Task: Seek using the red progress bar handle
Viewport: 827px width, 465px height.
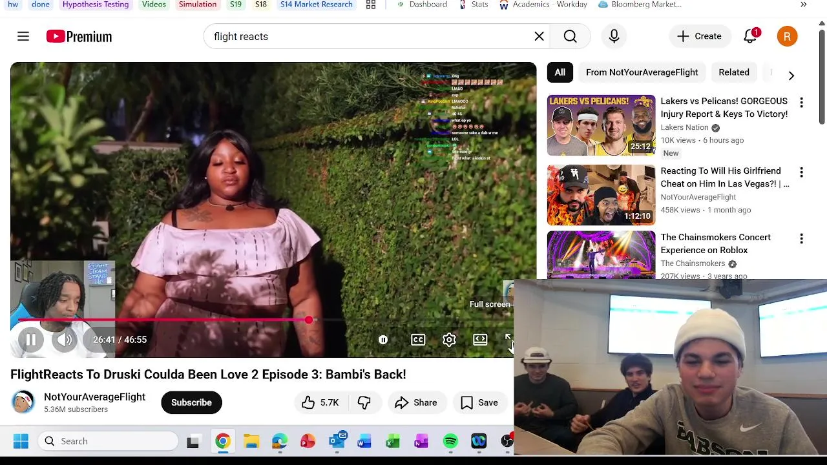Action: point(309,320)
